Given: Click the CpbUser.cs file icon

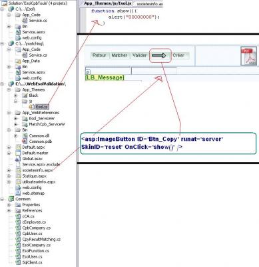Looking at the screenshot, I should pos(18,234).
